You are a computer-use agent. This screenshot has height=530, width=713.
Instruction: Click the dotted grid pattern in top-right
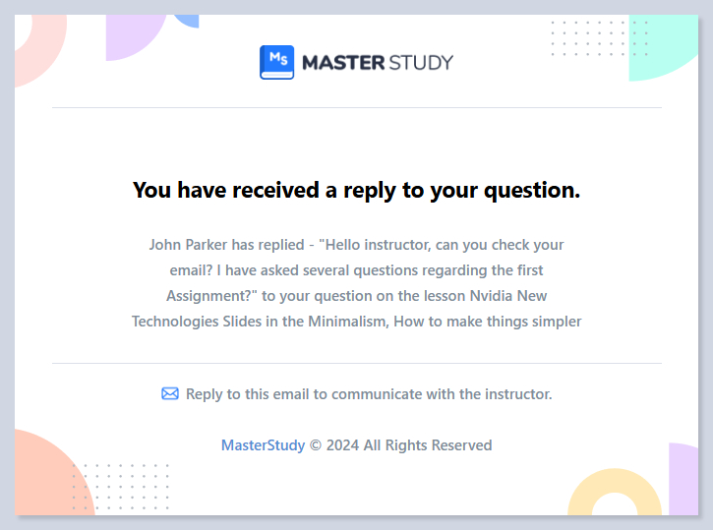(x=588, y=39)
